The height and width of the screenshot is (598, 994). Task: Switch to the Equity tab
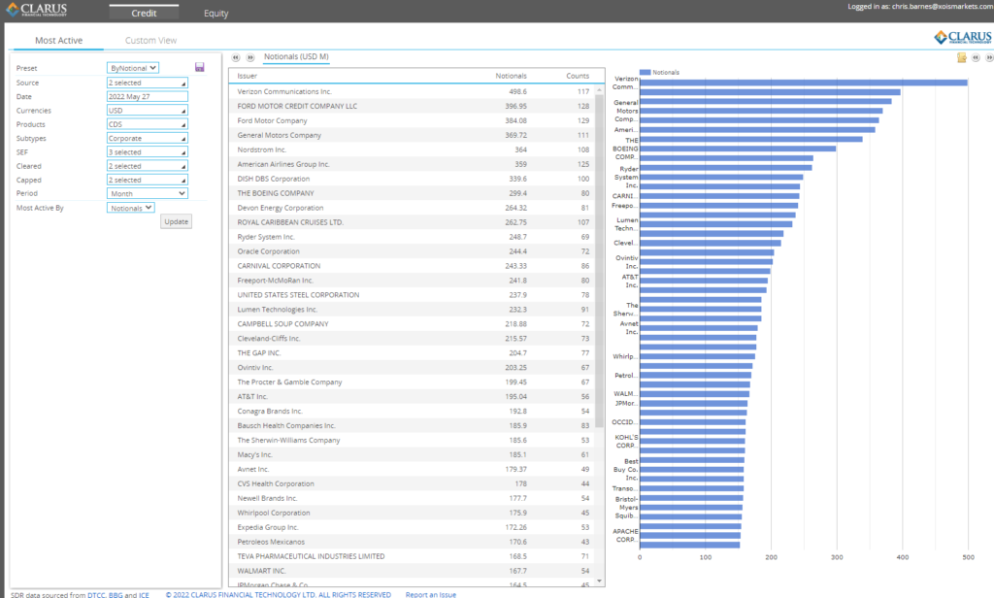tap(216, 13)
